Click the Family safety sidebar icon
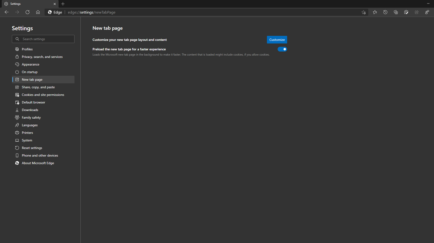 click(x=17, y=117)
